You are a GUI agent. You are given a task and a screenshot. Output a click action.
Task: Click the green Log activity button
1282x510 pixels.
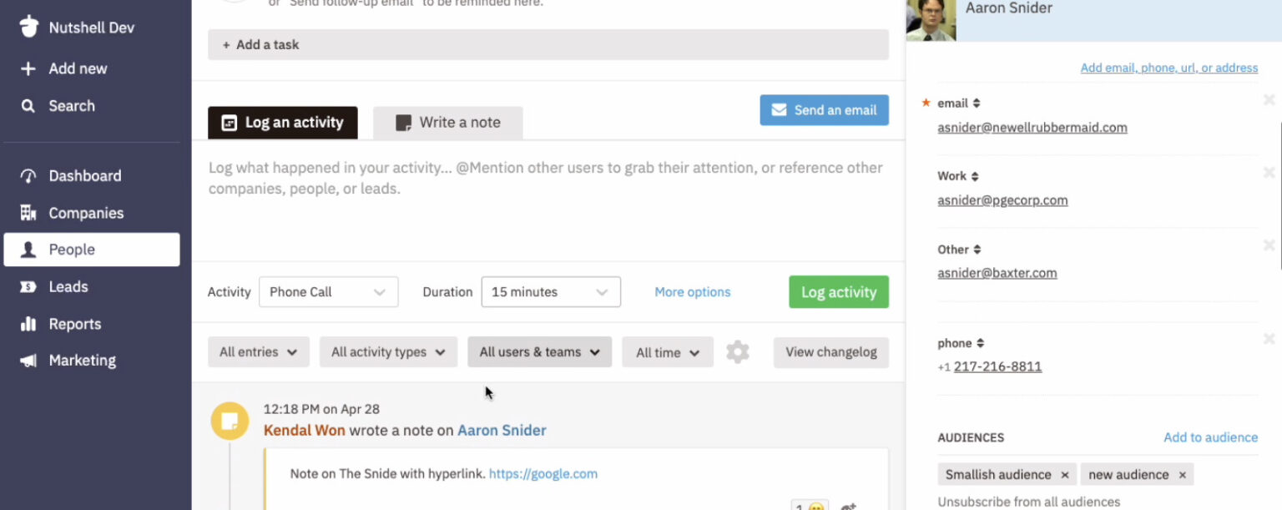coord(838,291)
